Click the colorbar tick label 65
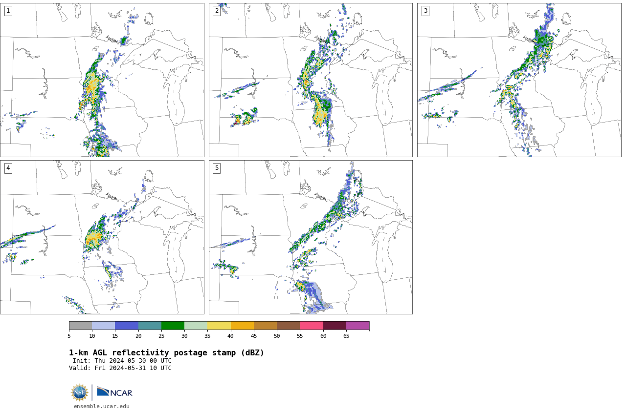The width and height of the screenshot is (626, 412). coord(346,336)
